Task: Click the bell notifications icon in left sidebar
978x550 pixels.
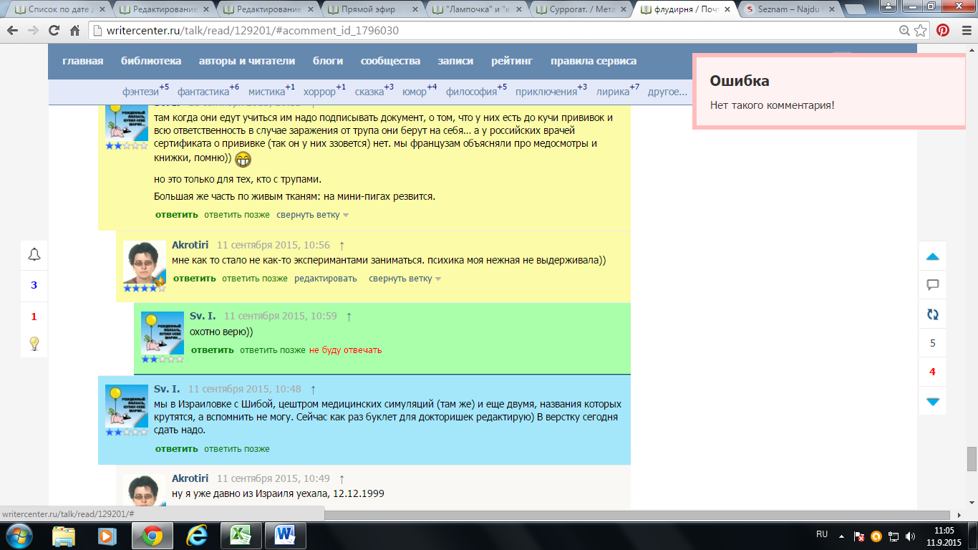Action: tap(34, 254)
